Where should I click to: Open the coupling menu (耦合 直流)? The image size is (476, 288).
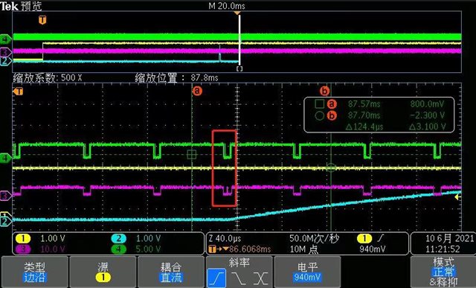171,272
